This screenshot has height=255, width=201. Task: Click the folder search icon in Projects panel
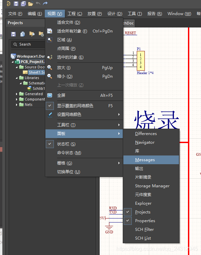pyautogui.click(x=32, y=34)
